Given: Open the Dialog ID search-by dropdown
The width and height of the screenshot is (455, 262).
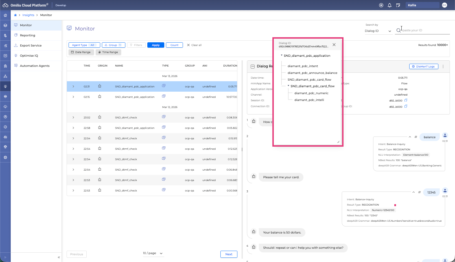Looking at the screenshot, I should pos(378,31).
